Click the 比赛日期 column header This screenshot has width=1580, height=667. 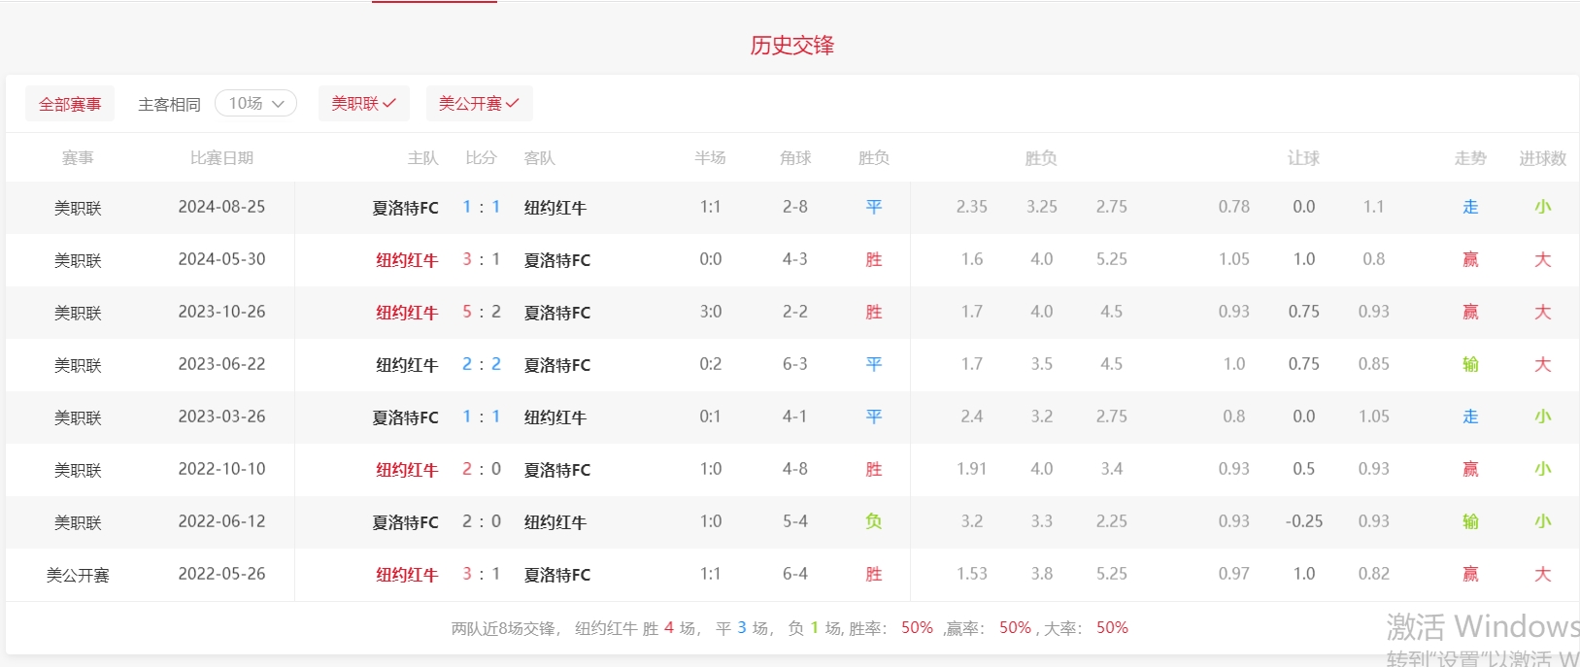pyautogui.click(x=221, y=158)
